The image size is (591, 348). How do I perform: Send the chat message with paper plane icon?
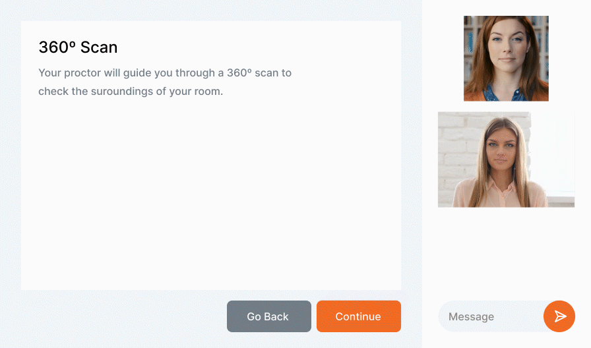[x=559, y=316]
